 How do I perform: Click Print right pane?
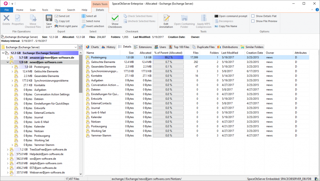[x=66, y=26]
